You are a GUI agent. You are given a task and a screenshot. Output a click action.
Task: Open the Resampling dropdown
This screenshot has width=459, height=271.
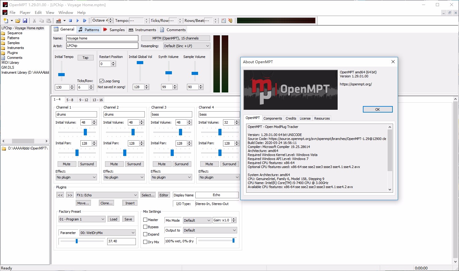(186, 46)
